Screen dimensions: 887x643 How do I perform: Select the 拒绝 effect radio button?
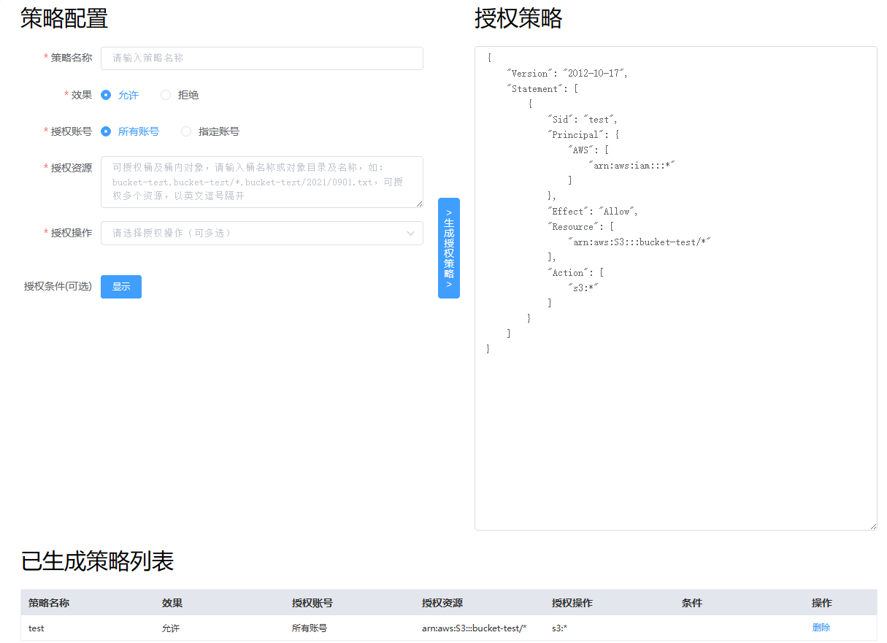pos(166,95)
